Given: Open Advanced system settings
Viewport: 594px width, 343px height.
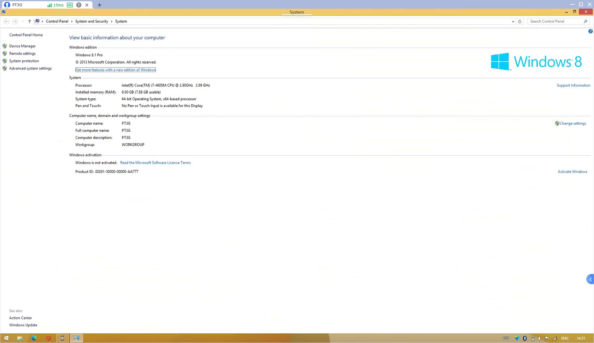Looking at the screenshot, I should click(x=30, y=68).
